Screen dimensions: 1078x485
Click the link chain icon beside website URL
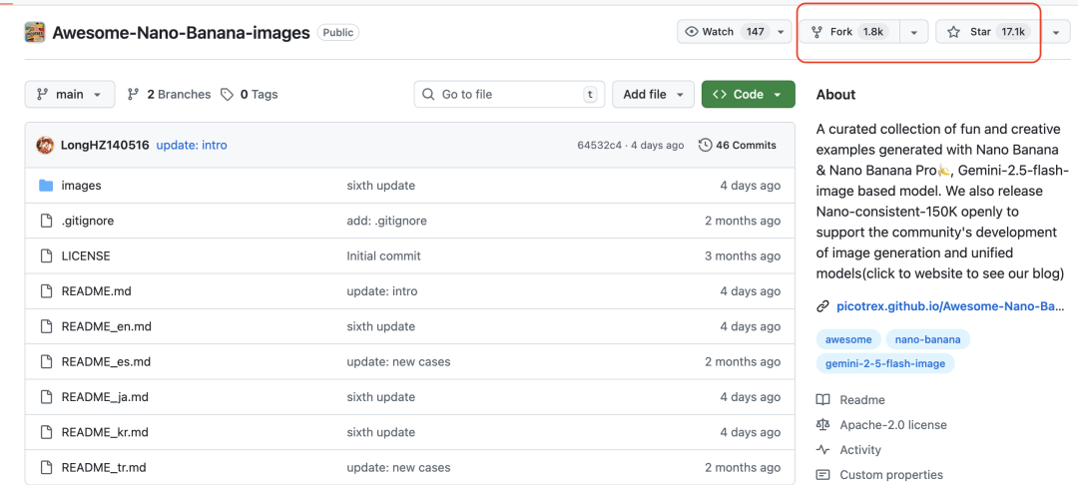822,306
